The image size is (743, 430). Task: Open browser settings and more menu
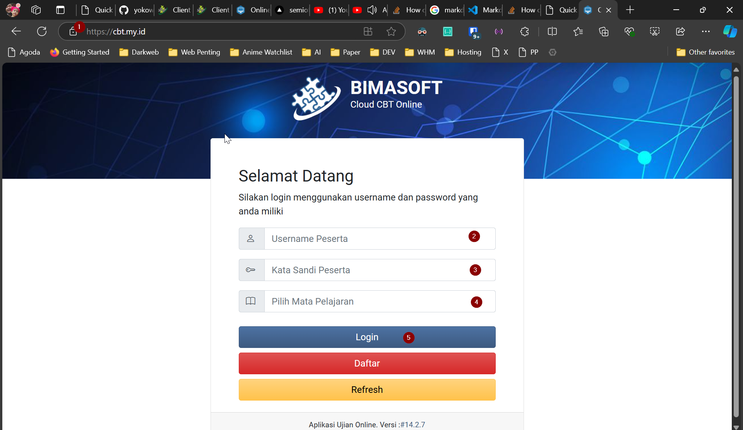(706, 31)
